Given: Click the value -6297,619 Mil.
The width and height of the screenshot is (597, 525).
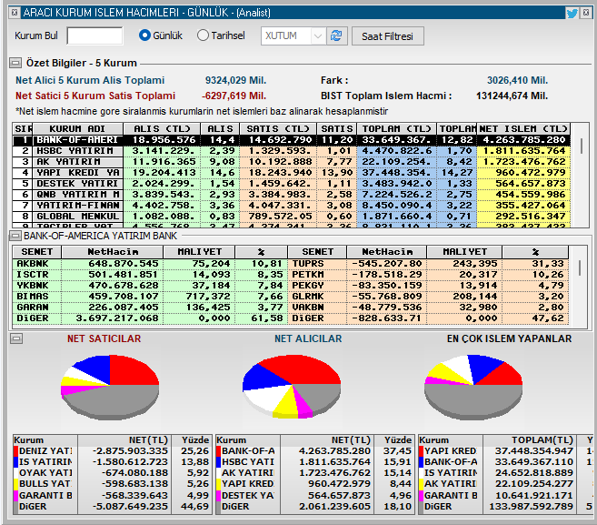Looking at the screenshot, I should (234, 96).
